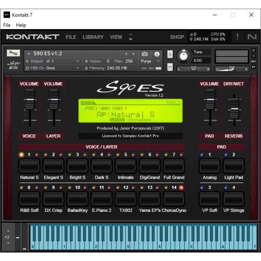This screenshot has height=261, width=261.
Task: Select the BalladKey voice pad
Action: tap(77, 199)
